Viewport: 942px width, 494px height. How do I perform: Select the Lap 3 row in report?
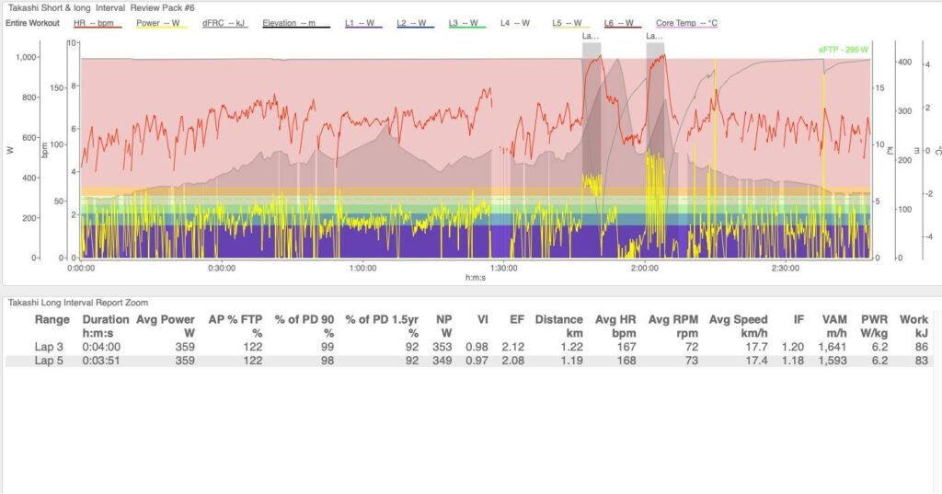52,348
